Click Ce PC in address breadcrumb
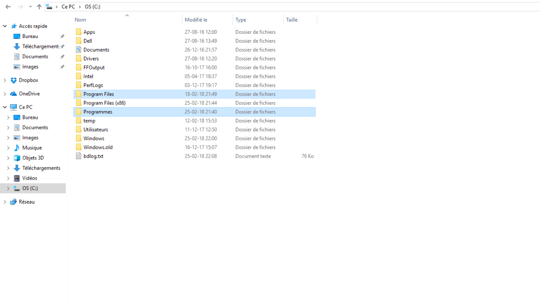540x304 pixels. (x=68, y=7)
